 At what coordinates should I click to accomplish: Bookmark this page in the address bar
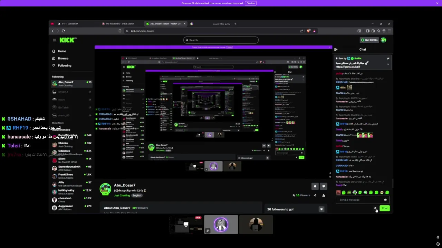[x=120, y=31]
